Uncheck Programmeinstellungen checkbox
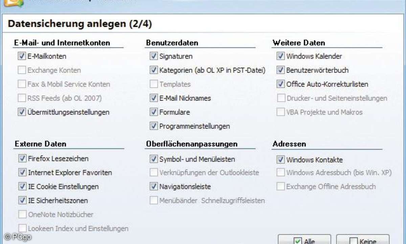 click(x=154, y=126)
